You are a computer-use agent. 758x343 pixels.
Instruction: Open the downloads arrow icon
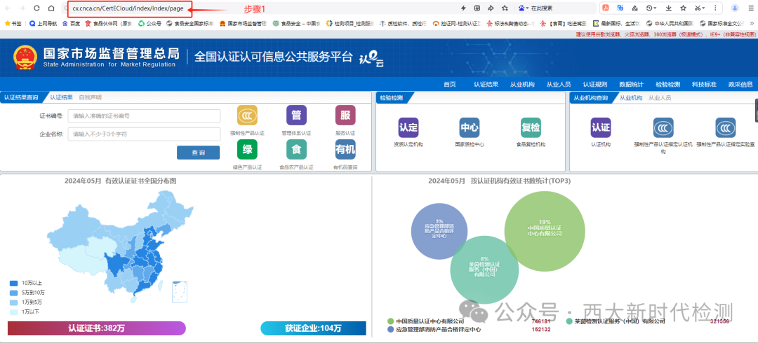(x=669, y=8)
